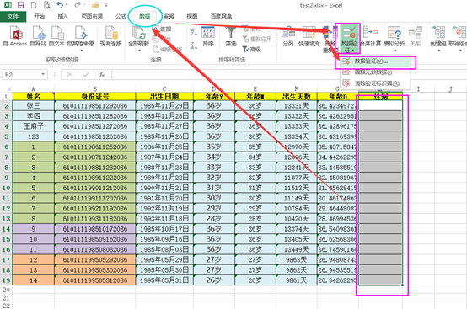Click the cell containing 王麻子
The width and height of the screenshot is (467, 309).
(34, 126)
